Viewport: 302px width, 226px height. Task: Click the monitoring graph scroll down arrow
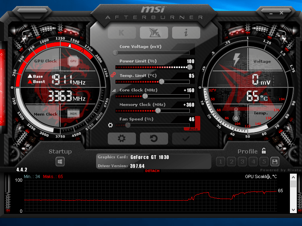tap(293, 210)
